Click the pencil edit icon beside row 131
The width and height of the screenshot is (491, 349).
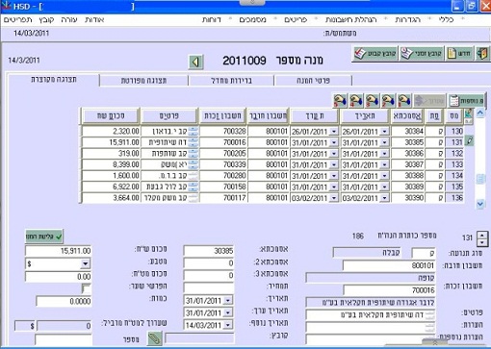tap(469, 140)
